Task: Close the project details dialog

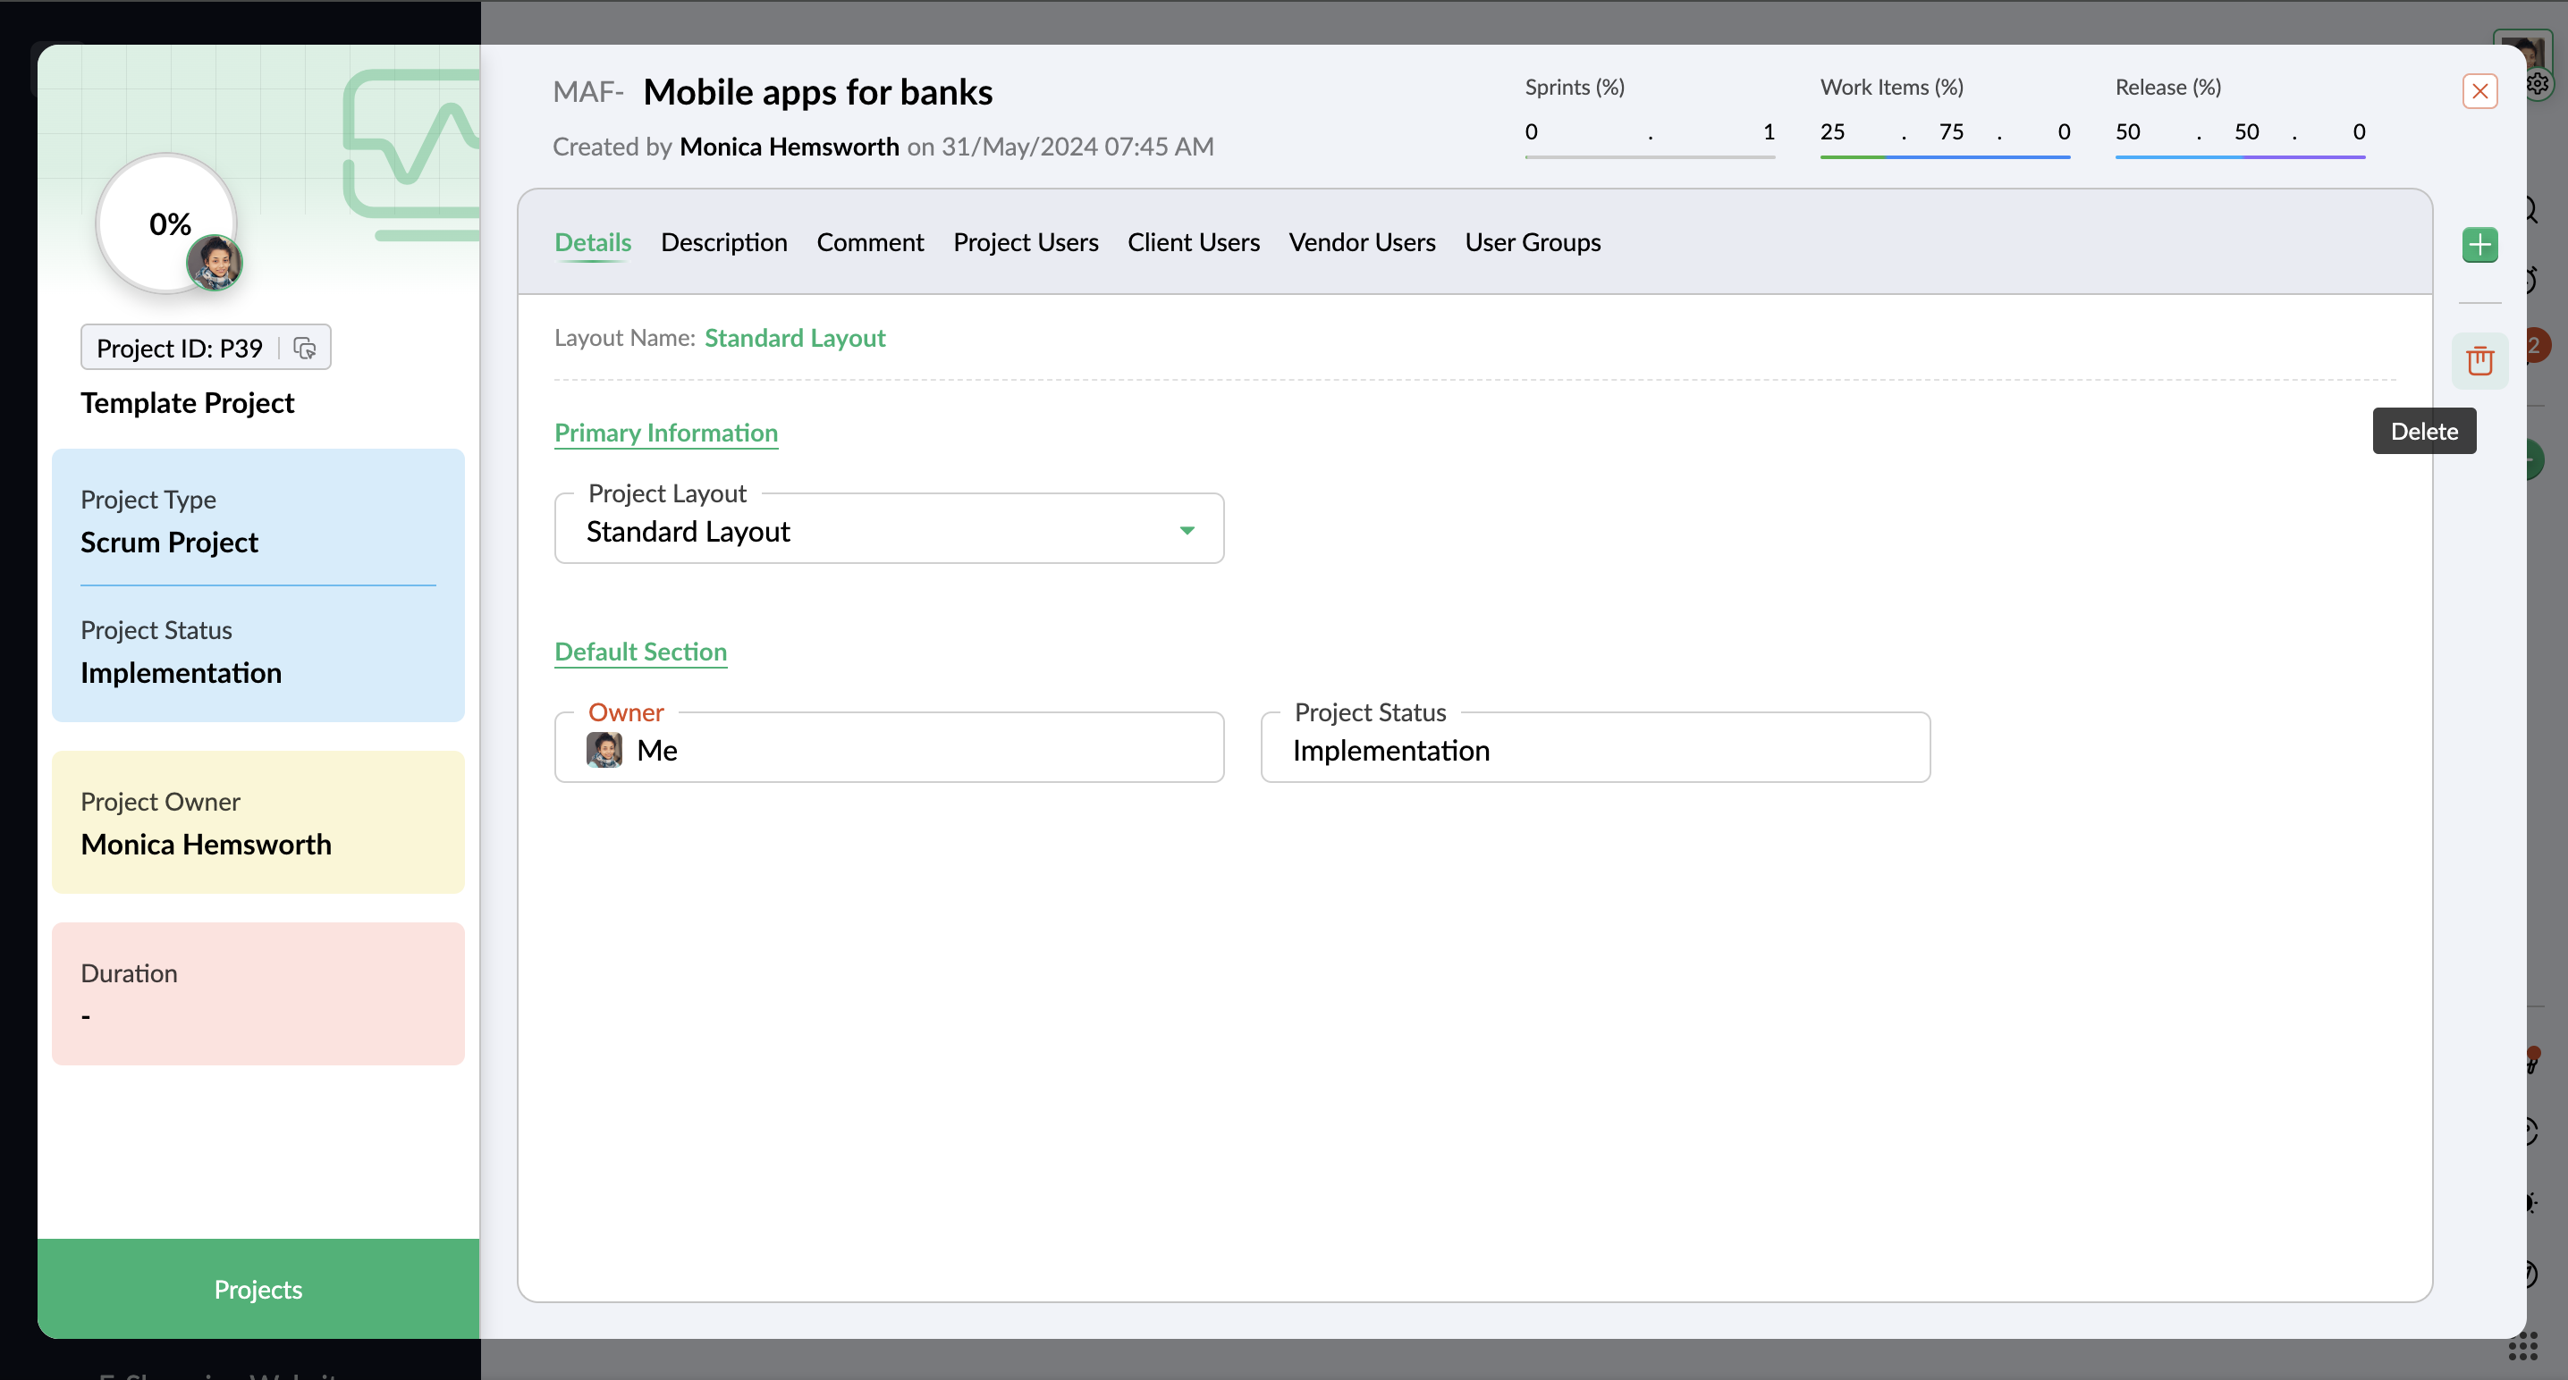Action: (x=2479, y=92)
